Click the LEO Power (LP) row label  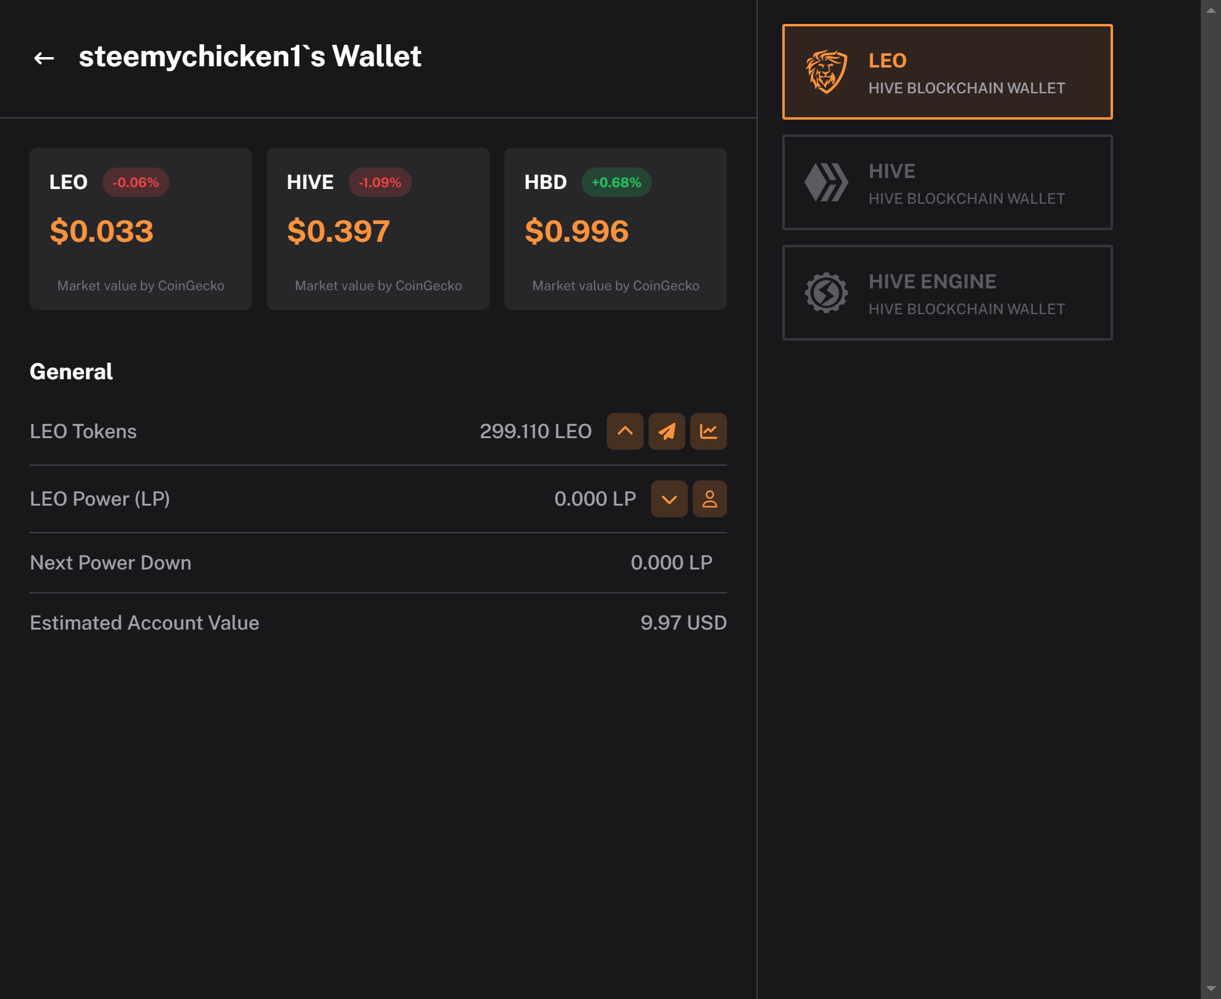[x=100, y=499]
